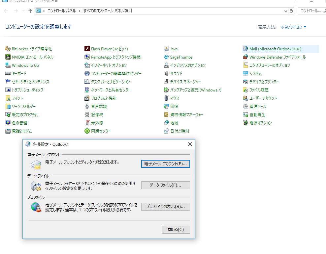Click the 閉じる(C) button
This screenshot has height=254, width=326.
coord(176,230)
